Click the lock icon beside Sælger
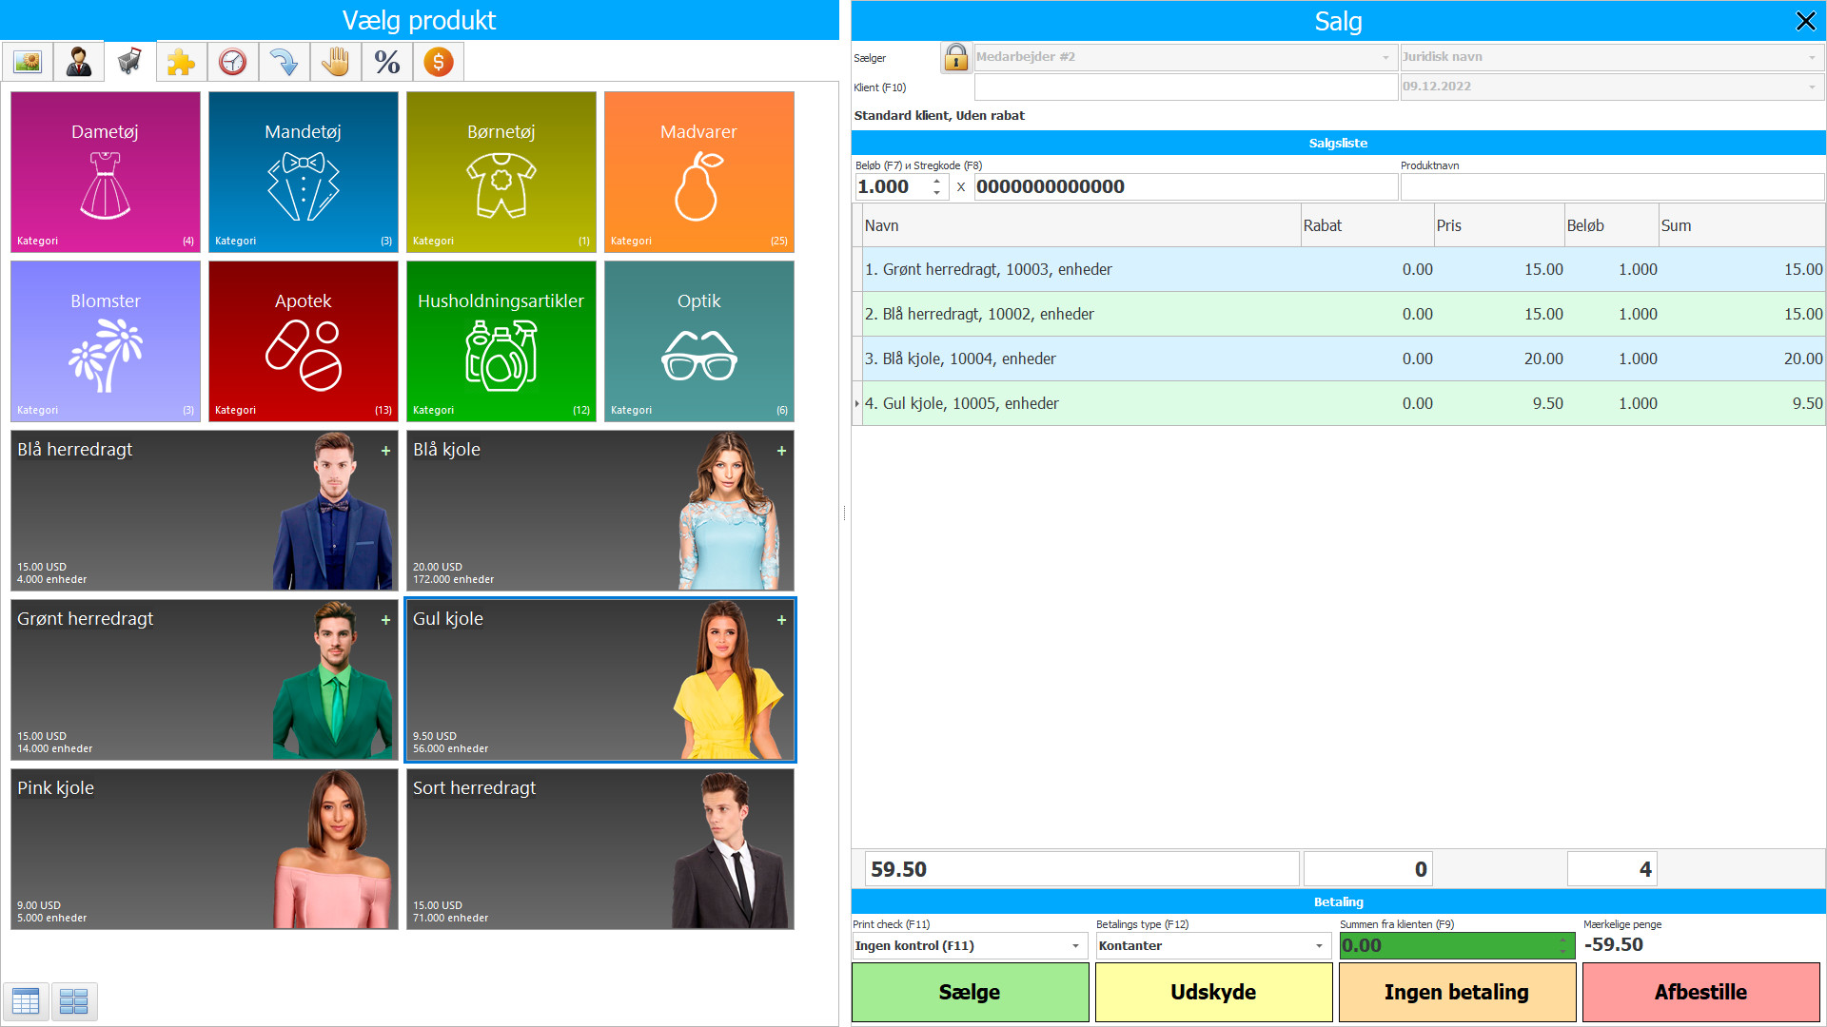The width and height of the screenshot is (1827, 1027). point(955,57)
